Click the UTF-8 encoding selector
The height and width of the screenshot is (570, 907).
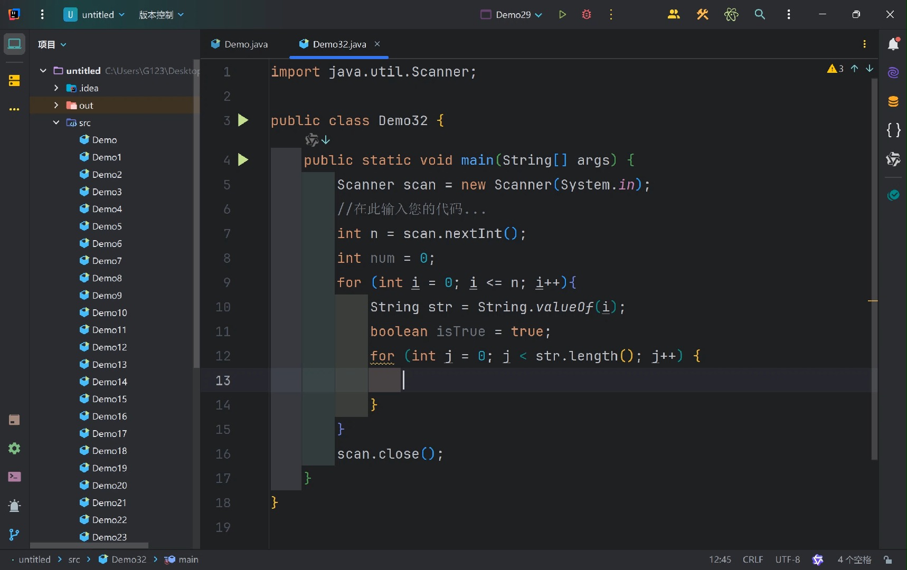pyautogui.click(x=787, y=559)
